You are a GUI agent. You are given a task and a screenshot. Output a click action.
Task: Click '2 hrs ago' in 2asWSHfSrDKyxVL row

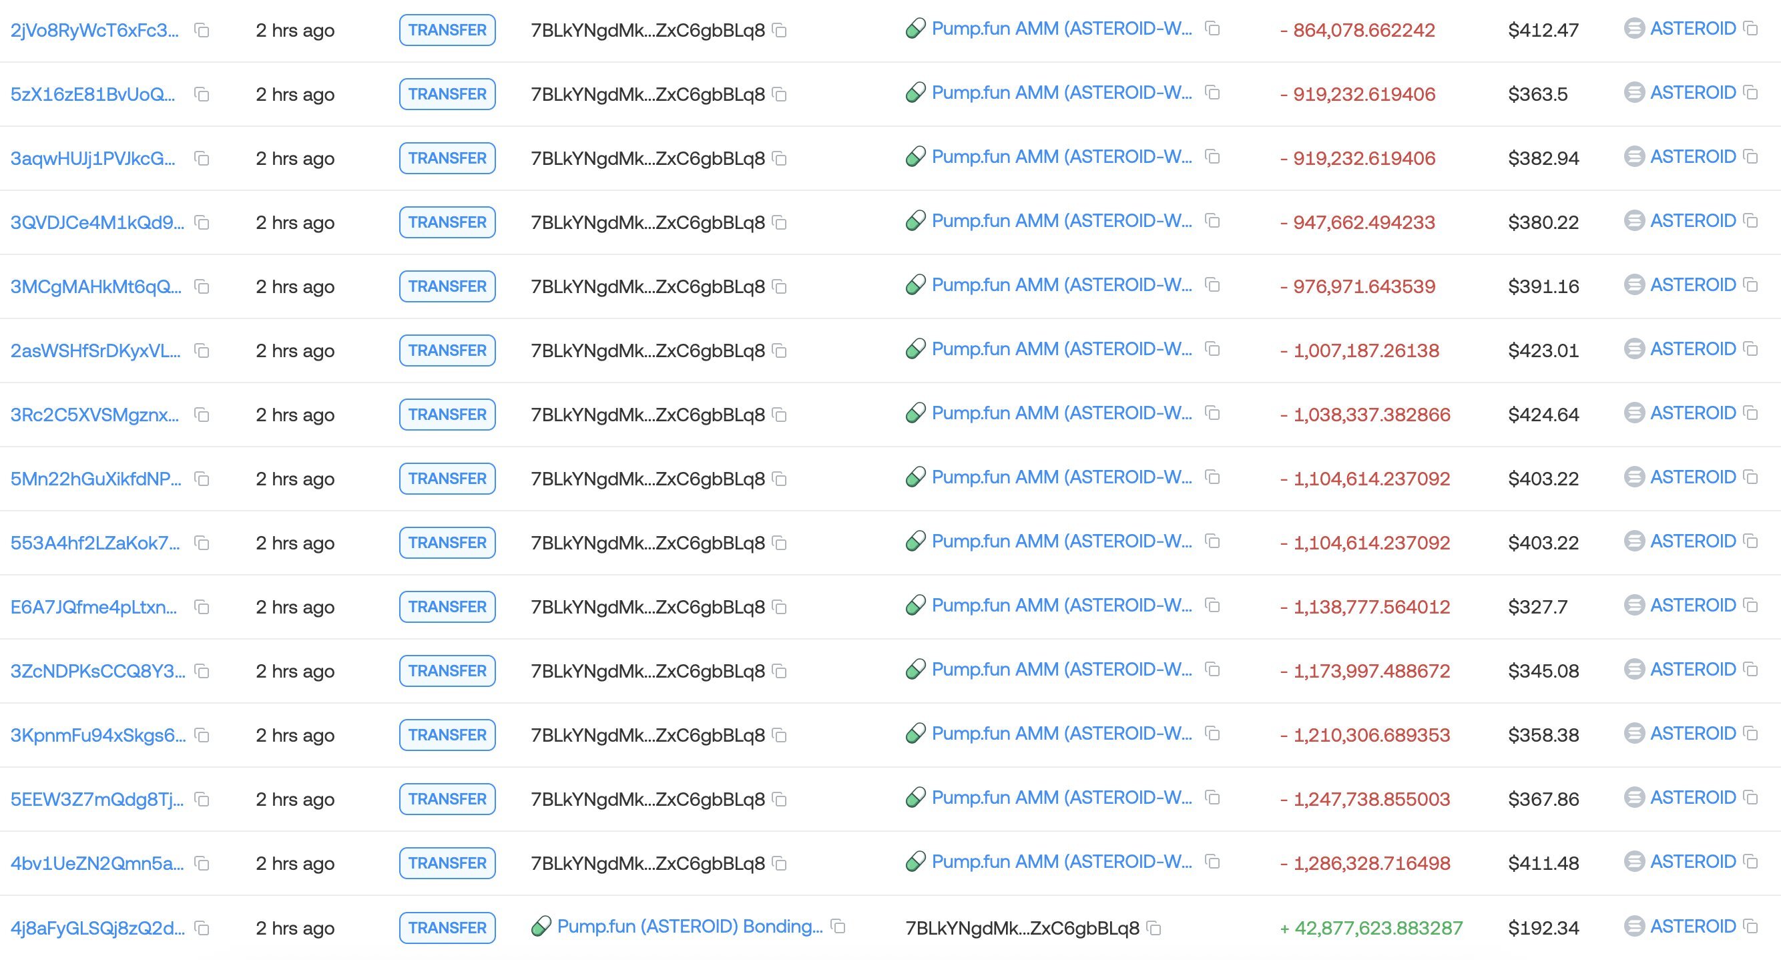tap(295, 350)
